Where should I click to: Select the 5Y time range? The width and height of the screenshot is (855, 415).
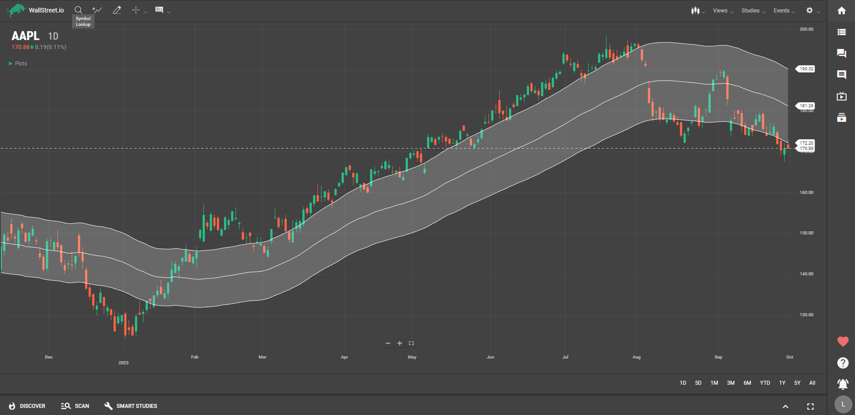click(797, 383)
